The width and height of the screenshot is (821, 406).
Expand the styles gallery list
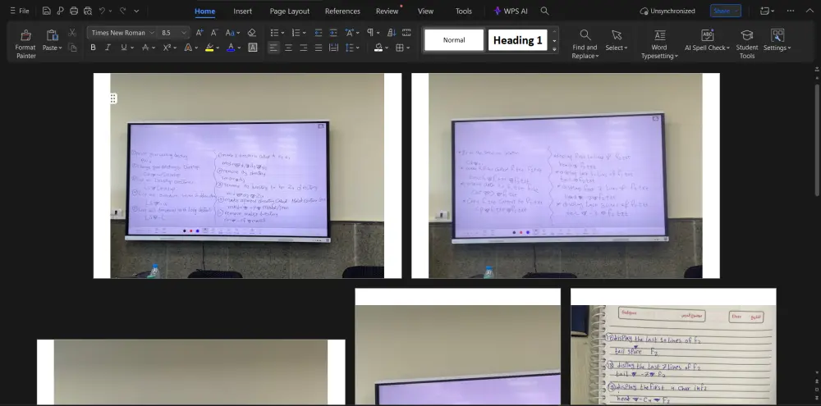point(554,49)
